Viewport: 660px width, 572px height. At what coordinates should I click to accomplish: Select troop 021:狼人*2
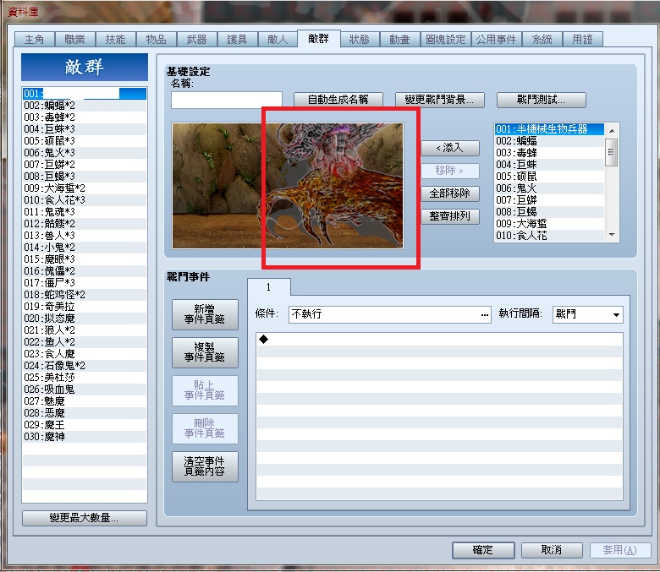85,330
